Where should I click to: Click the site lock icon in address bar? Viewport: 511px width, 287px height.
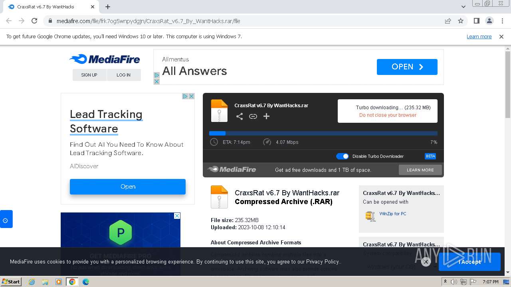coord(50,21)
